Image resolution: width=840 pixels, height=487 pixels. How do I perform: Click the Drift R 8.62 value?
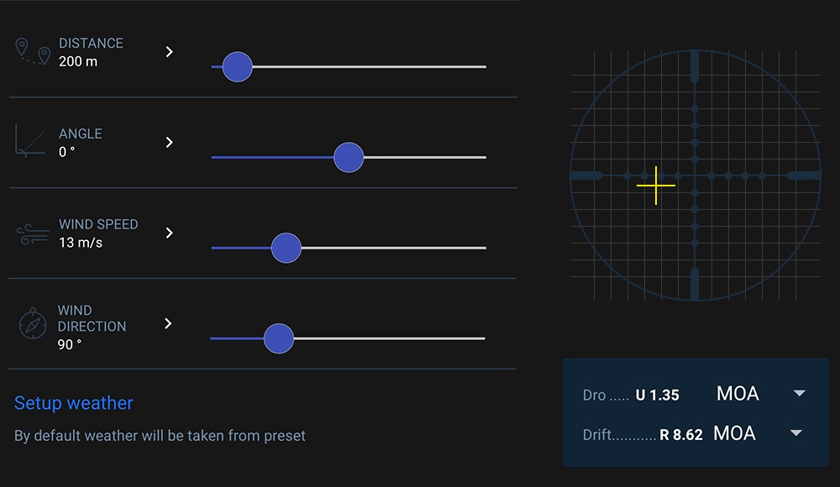point(681,435)
